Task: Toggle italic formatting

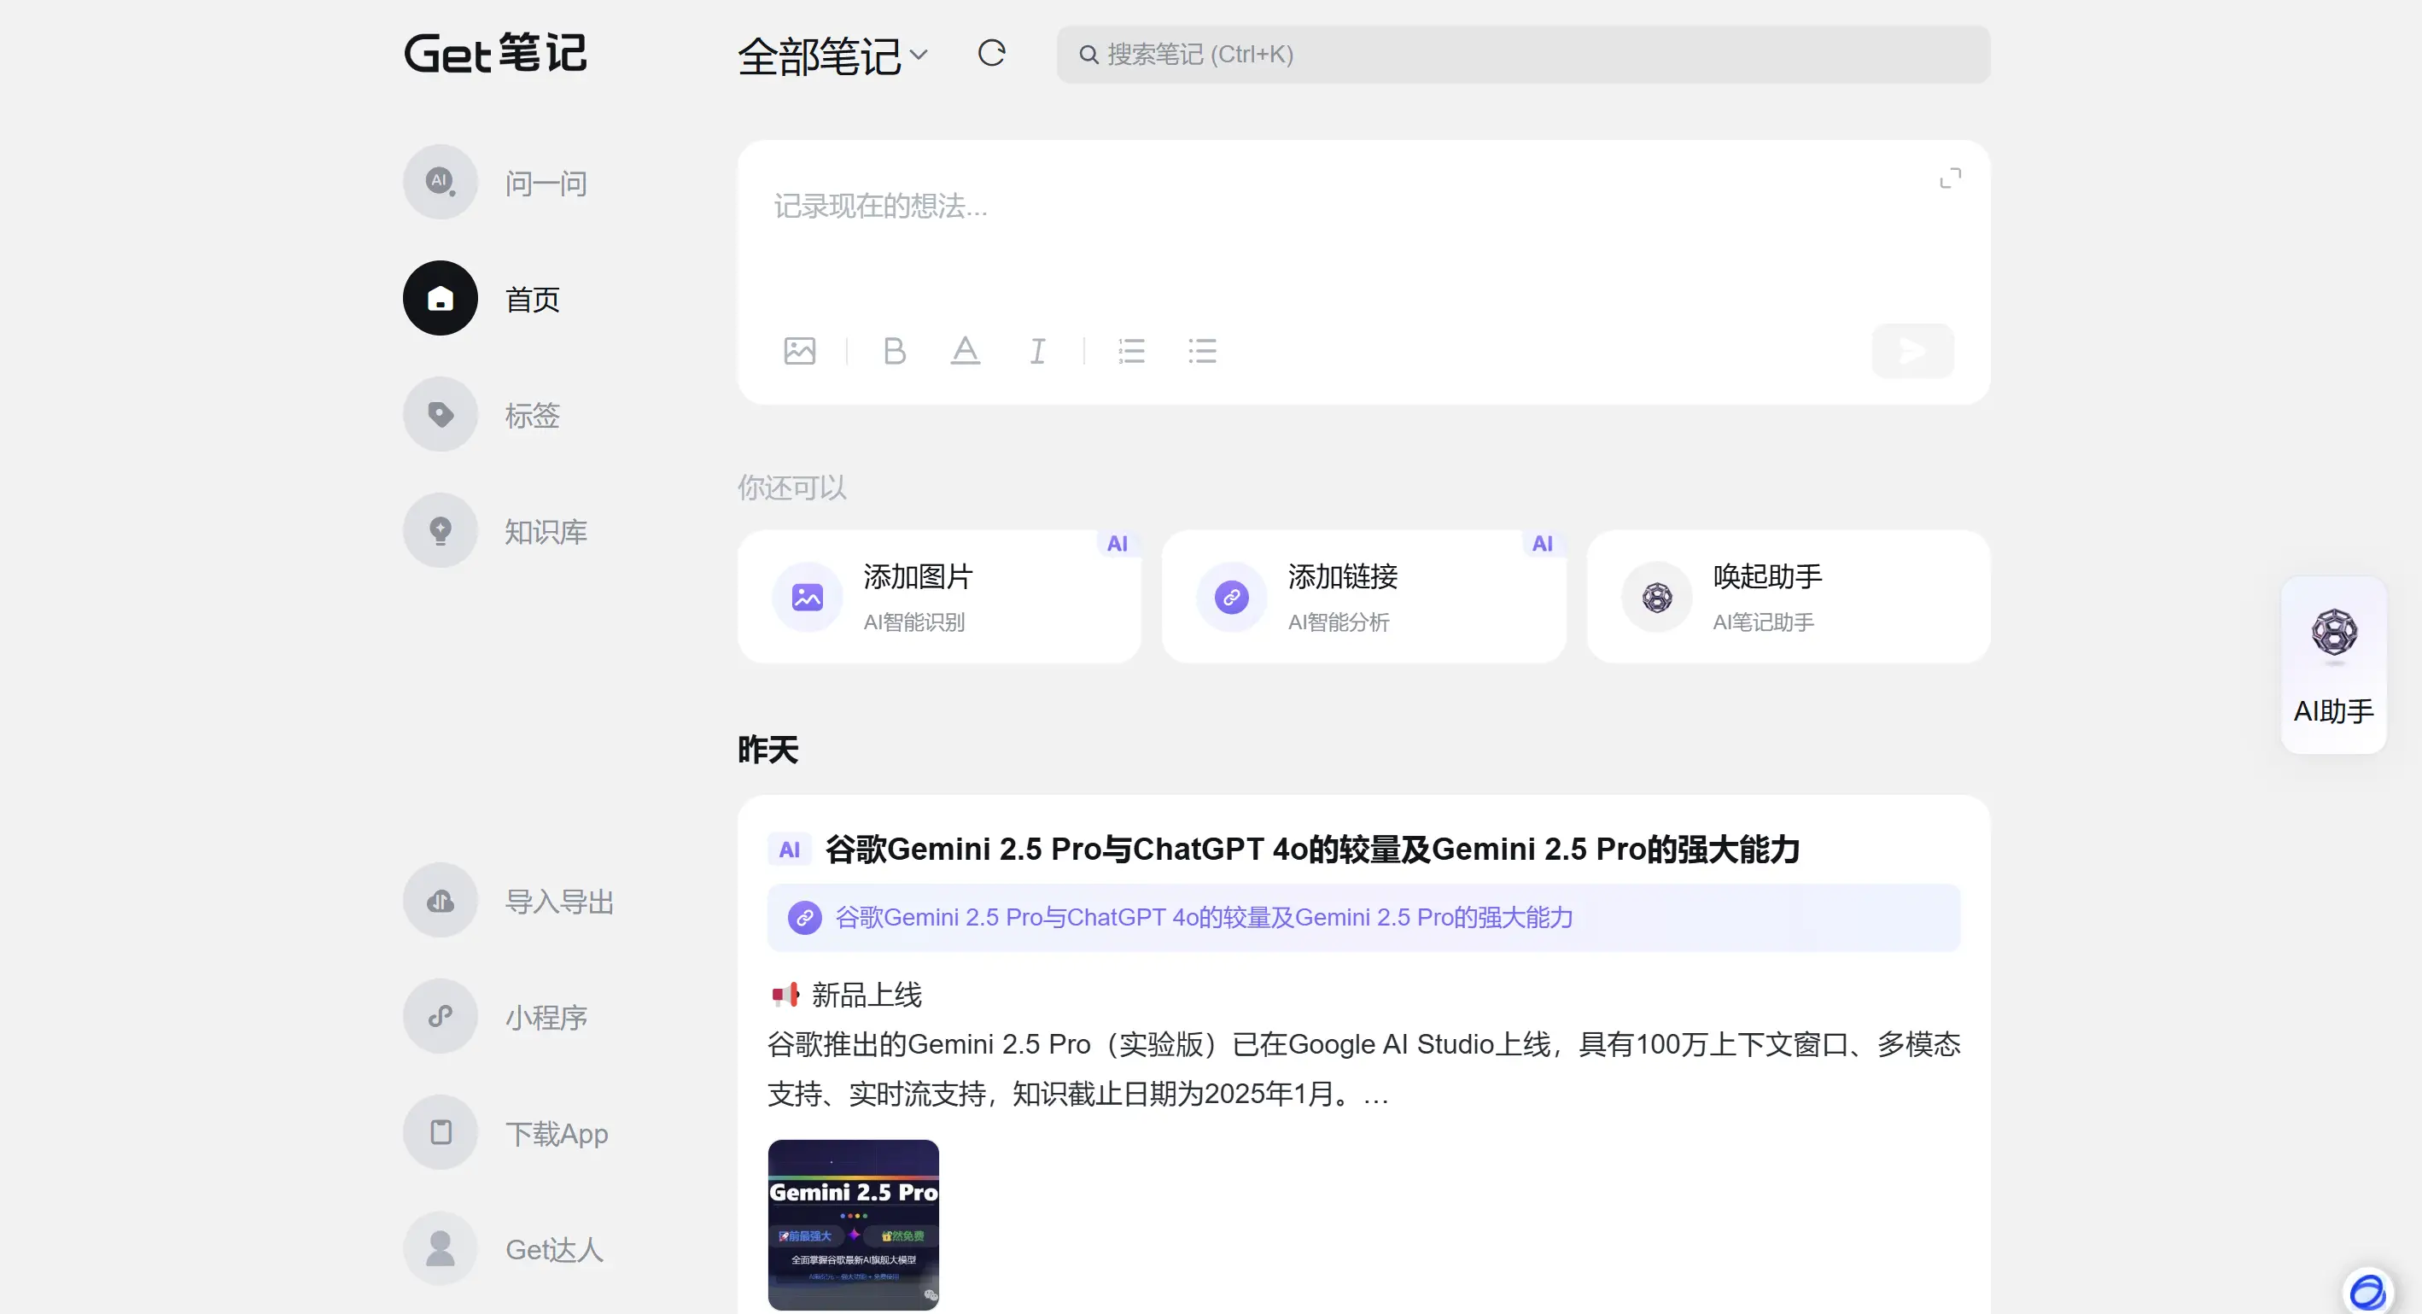Action: point(1037,351)
